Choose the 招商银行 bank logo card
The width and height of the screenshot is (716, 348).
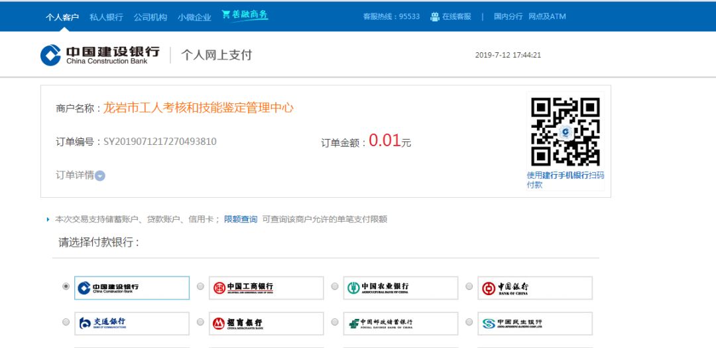point(267,324)
